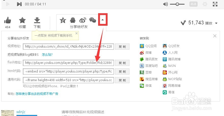Forward to QQ好友
This screenshot has height=116, width=224.
click(171, 46)
